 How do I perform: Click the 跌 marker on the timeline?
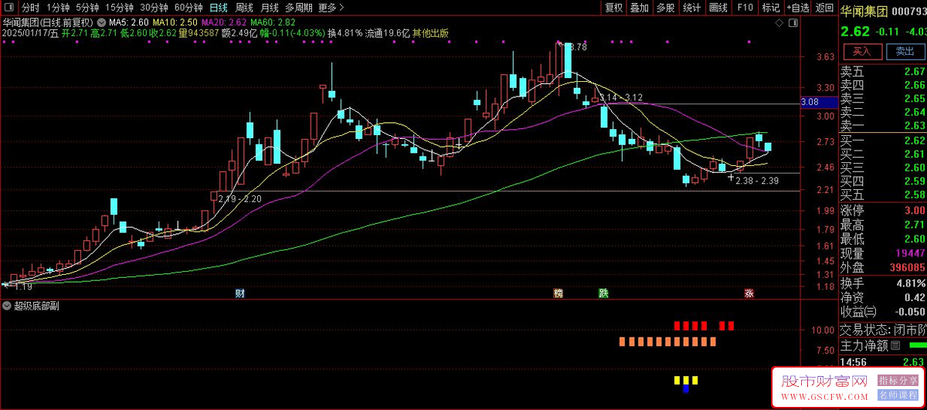tap(603, 293)
